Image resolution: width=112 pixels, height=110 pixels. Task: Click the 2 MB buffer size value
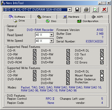click(x=100, y=34)
